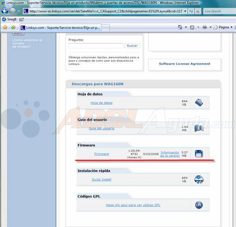Click the firmware floppy disk icon

click(199, 154)
